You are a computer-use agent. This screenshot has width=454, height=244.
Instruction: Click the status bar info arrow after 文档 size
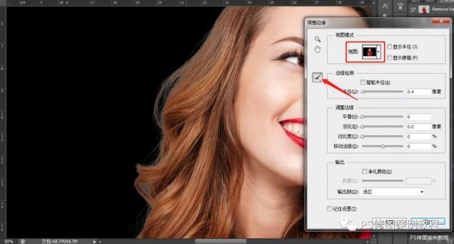point(95,241)
